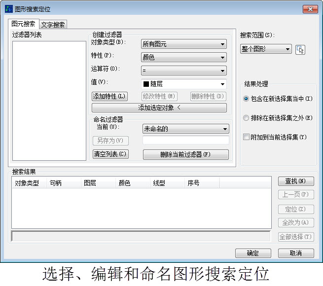Viewport: 323px width, 286px height.
Task: Switch to the 文字搜索 tab
Action: pos(53,25)
